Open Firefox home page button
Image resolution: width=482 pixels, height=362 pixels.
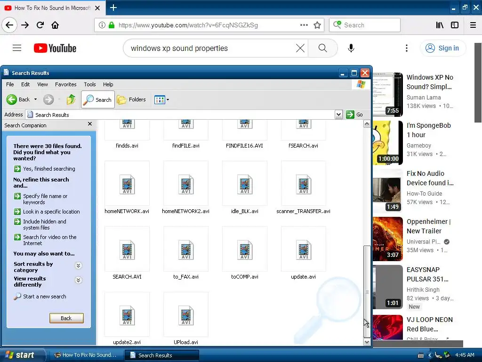tap(55, 25)
